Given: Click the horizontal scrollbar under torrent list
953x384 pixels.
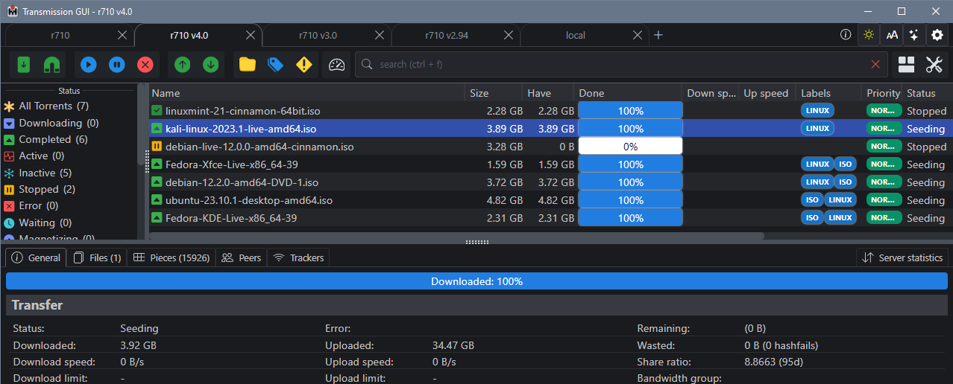Looking at the screenshot, I should [456, 236].
